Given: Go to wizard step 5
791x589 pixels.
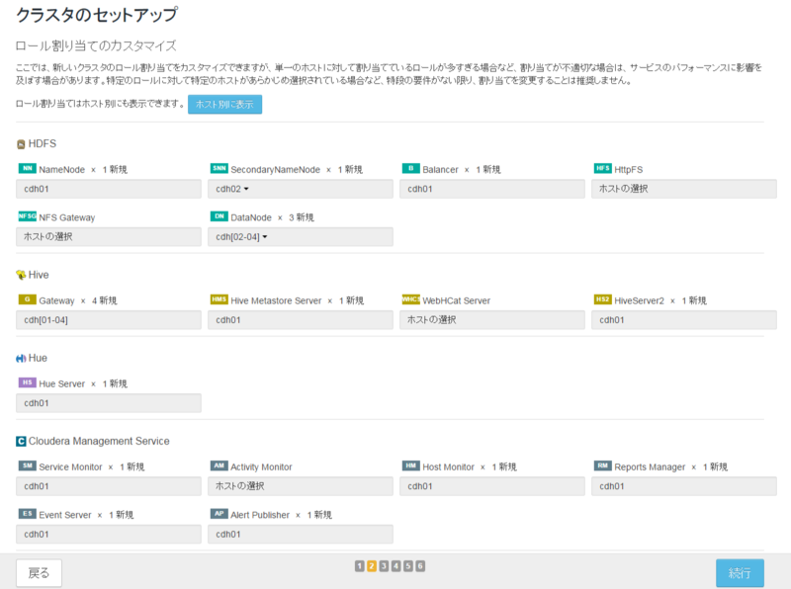Looking at the screenshot, I should tap(408, 566).
